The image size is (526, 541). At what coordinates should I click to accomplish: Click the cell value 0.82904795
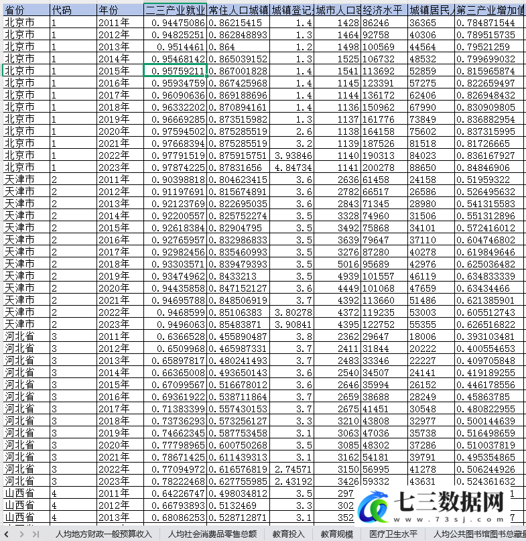click(238, 228)
